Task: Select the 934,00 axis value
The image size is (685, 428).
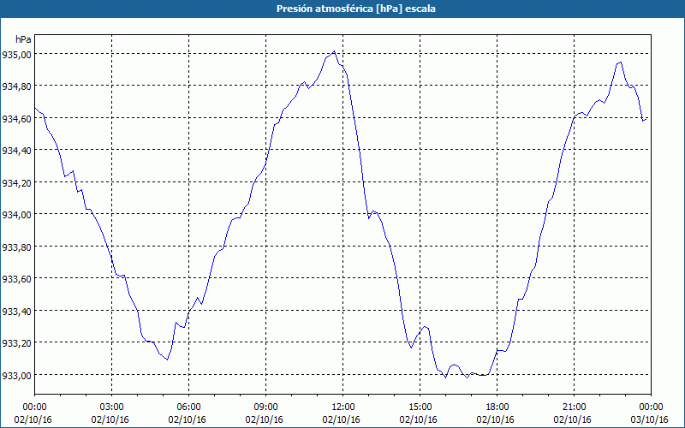Action: (16, 215)
